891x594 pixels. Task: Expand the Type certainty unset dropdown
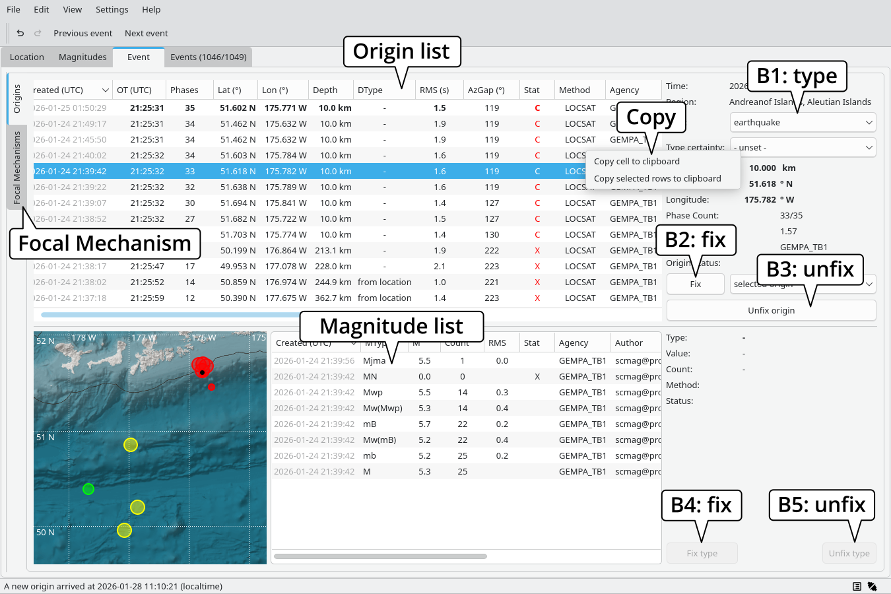tap(803, 147)
